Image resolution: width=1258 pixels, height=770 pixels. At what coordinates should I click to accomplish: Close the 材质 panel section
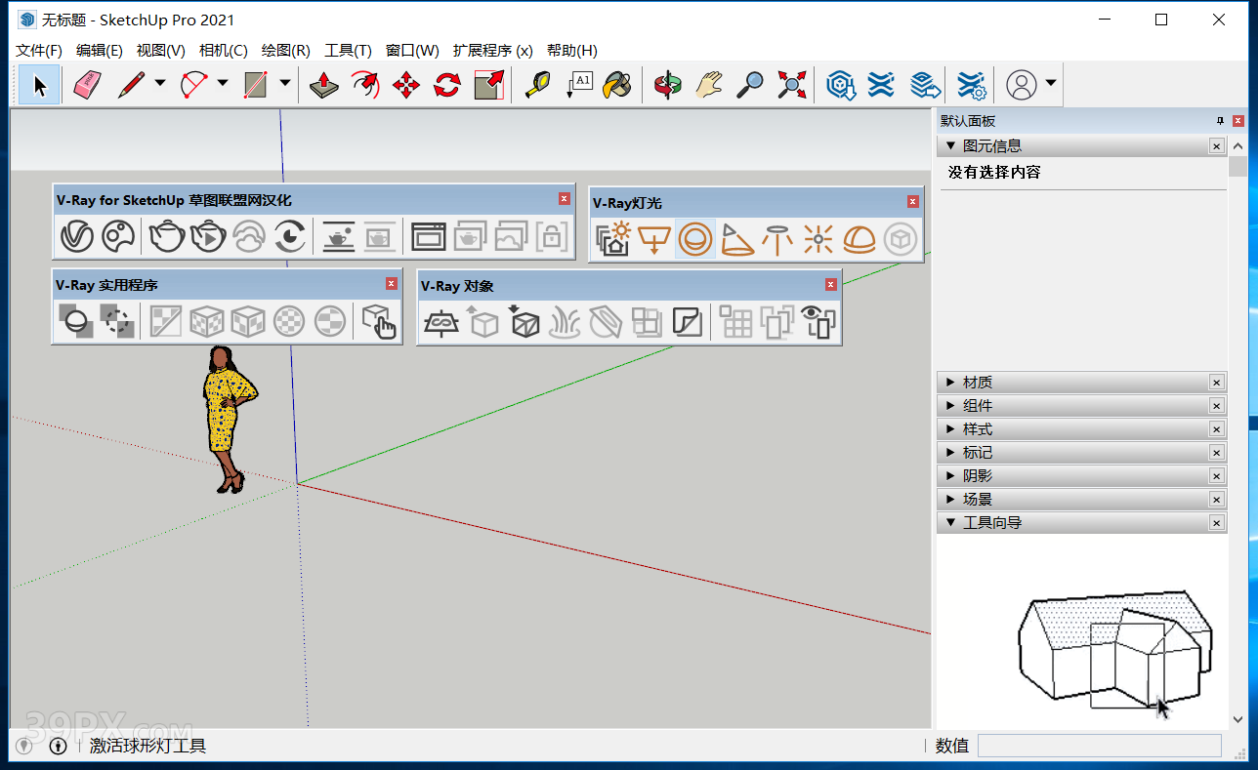tap(1217, 383)
